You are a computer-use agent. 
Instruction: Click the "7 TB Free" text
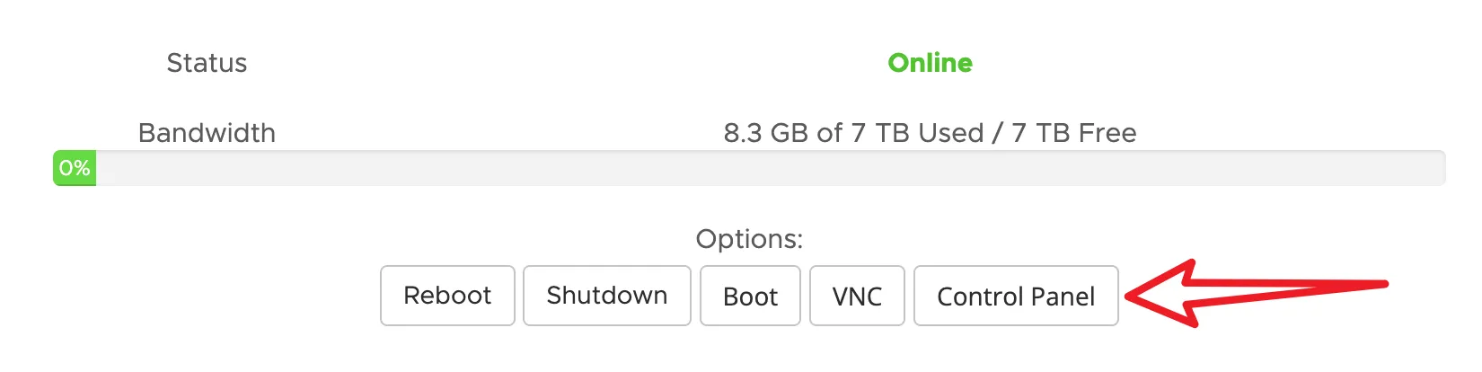pos(1074,133)
